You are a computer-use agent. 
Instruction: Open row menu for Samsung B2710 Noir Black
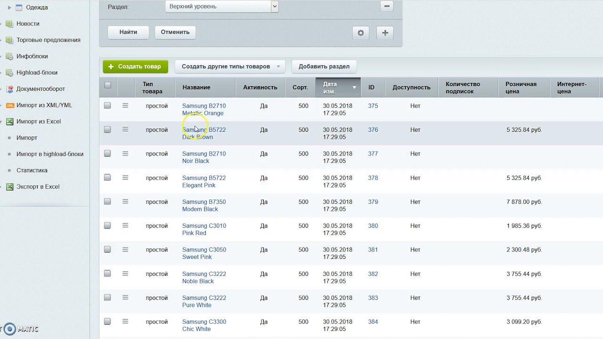(125, 153)
